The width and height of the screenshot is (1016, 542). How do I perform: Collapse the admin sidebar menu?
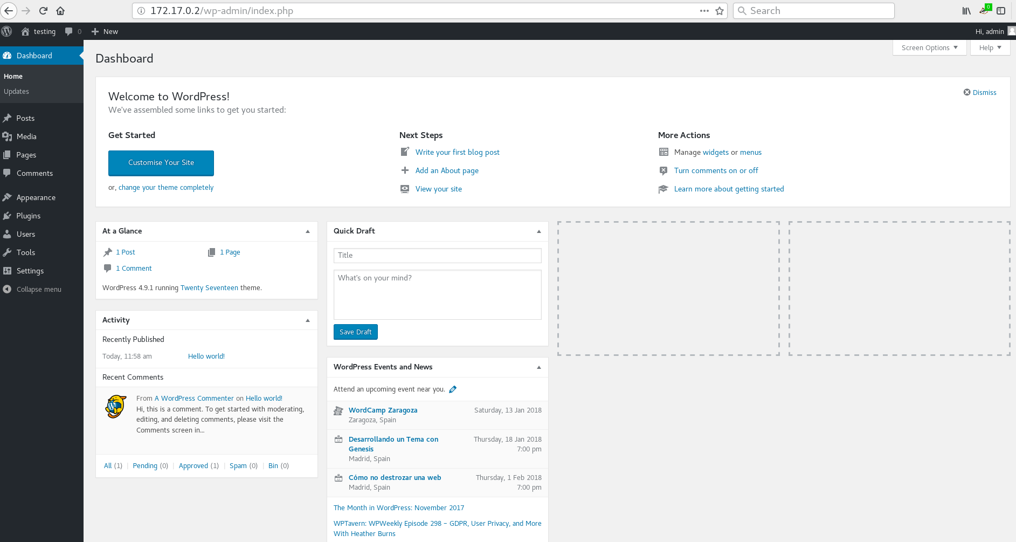(x=39, y=289)
